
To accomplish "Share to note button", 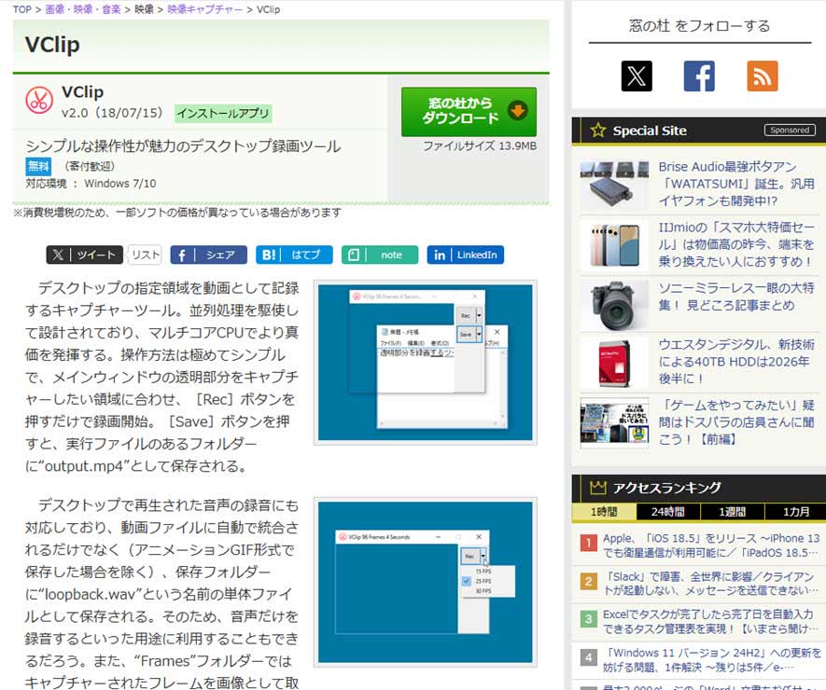I will tap(380, 255).
